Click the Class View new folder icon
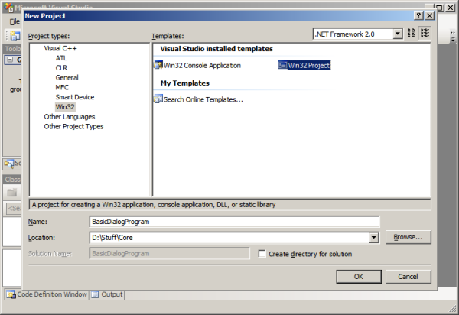The width and height of the screenshot is (459, 315). pyautogui.click(x=12, y=193)
